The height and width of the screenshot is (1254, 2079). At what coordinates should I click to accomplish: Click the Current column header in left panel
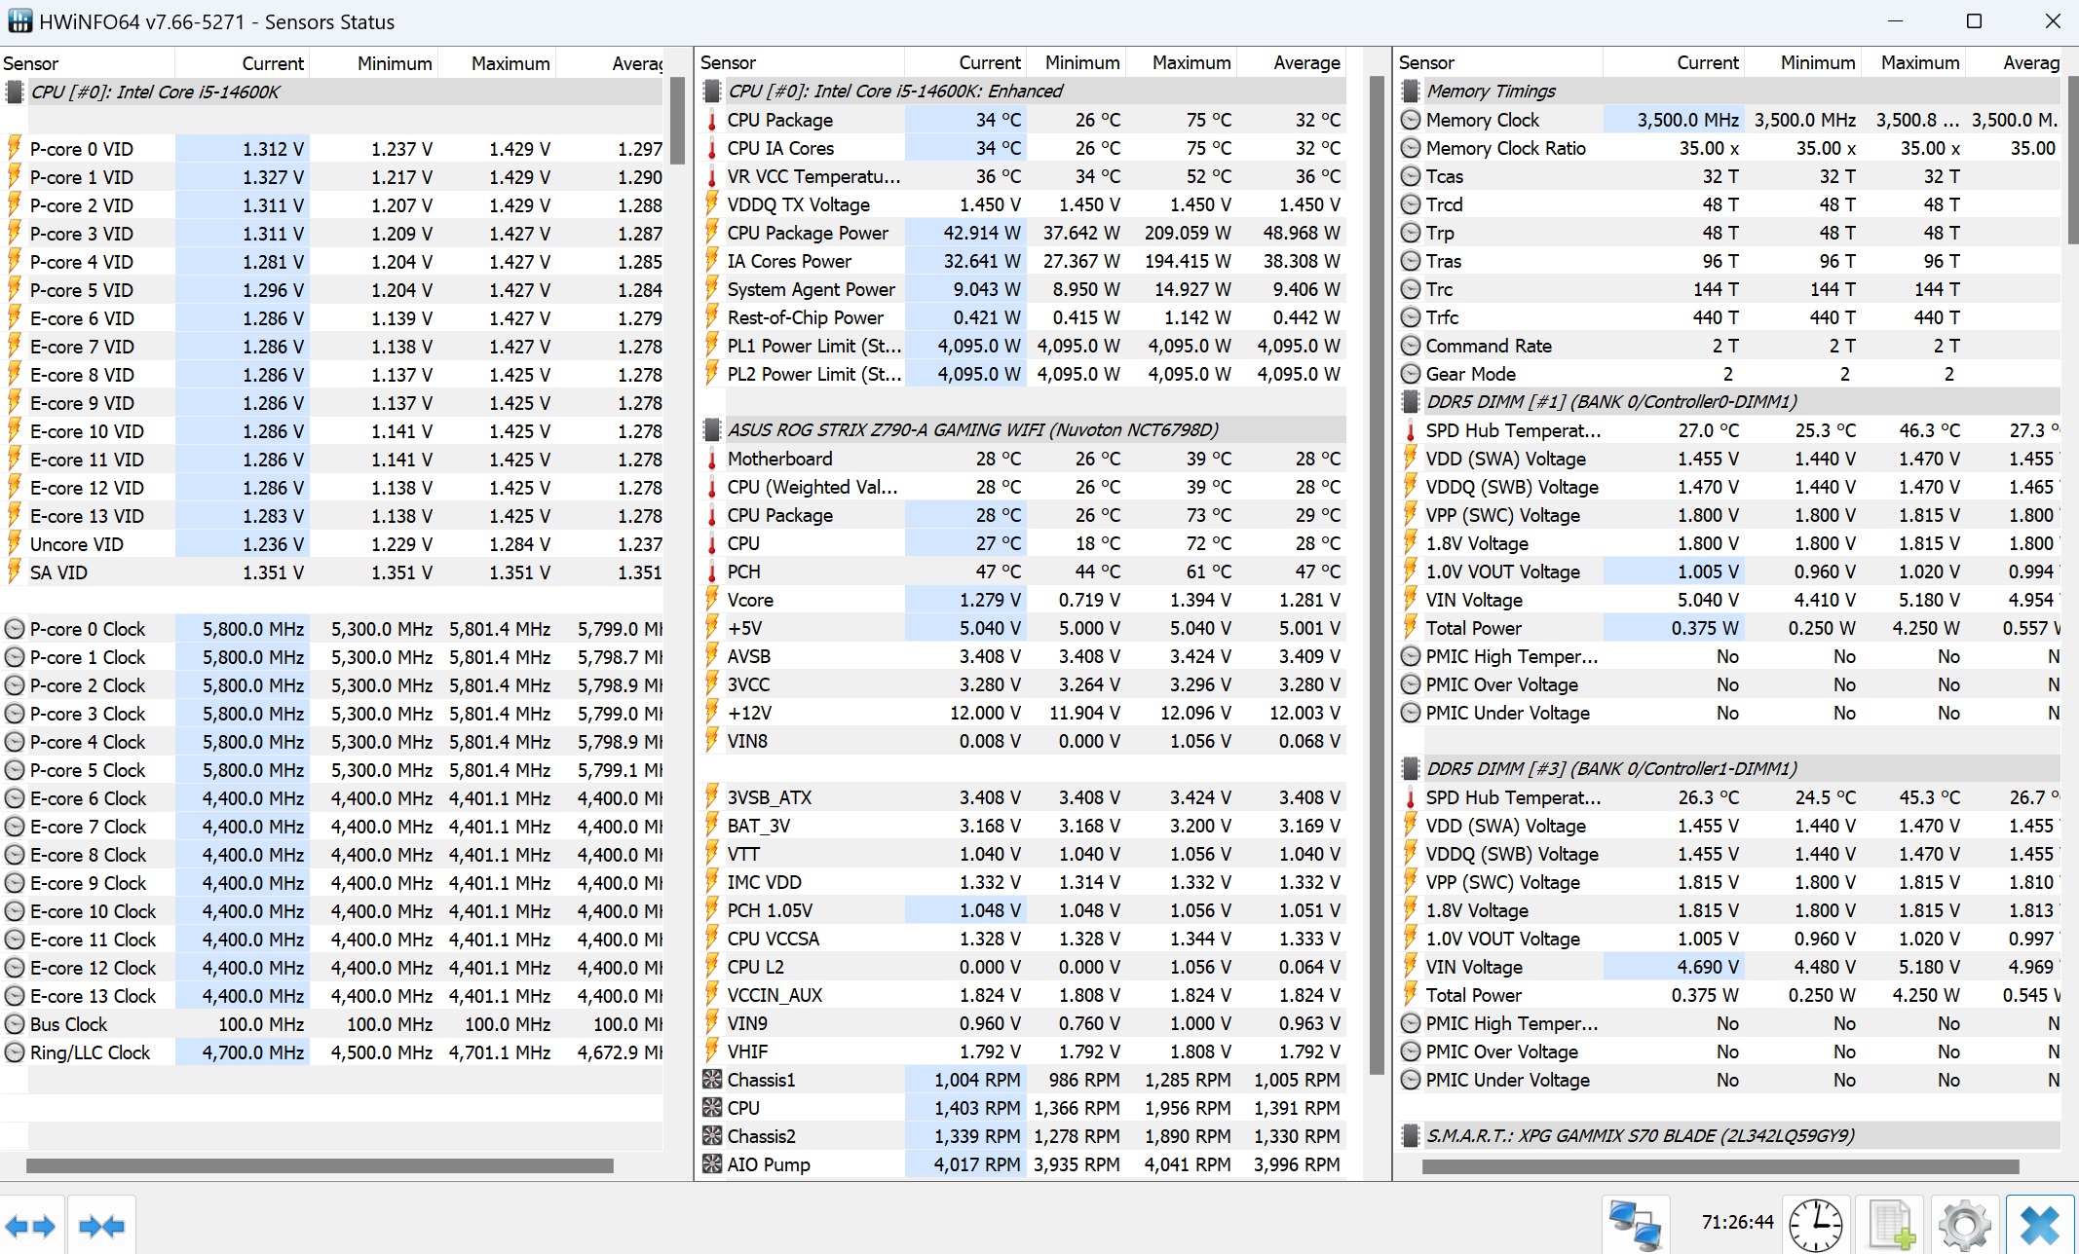coord(272,63)
